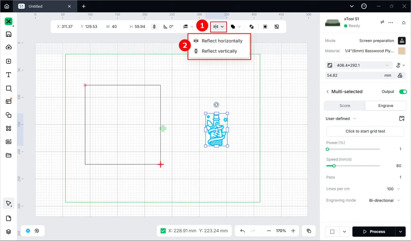411x241 pixels.
Task: Select the rectangle shape tool
Action: 9,88
